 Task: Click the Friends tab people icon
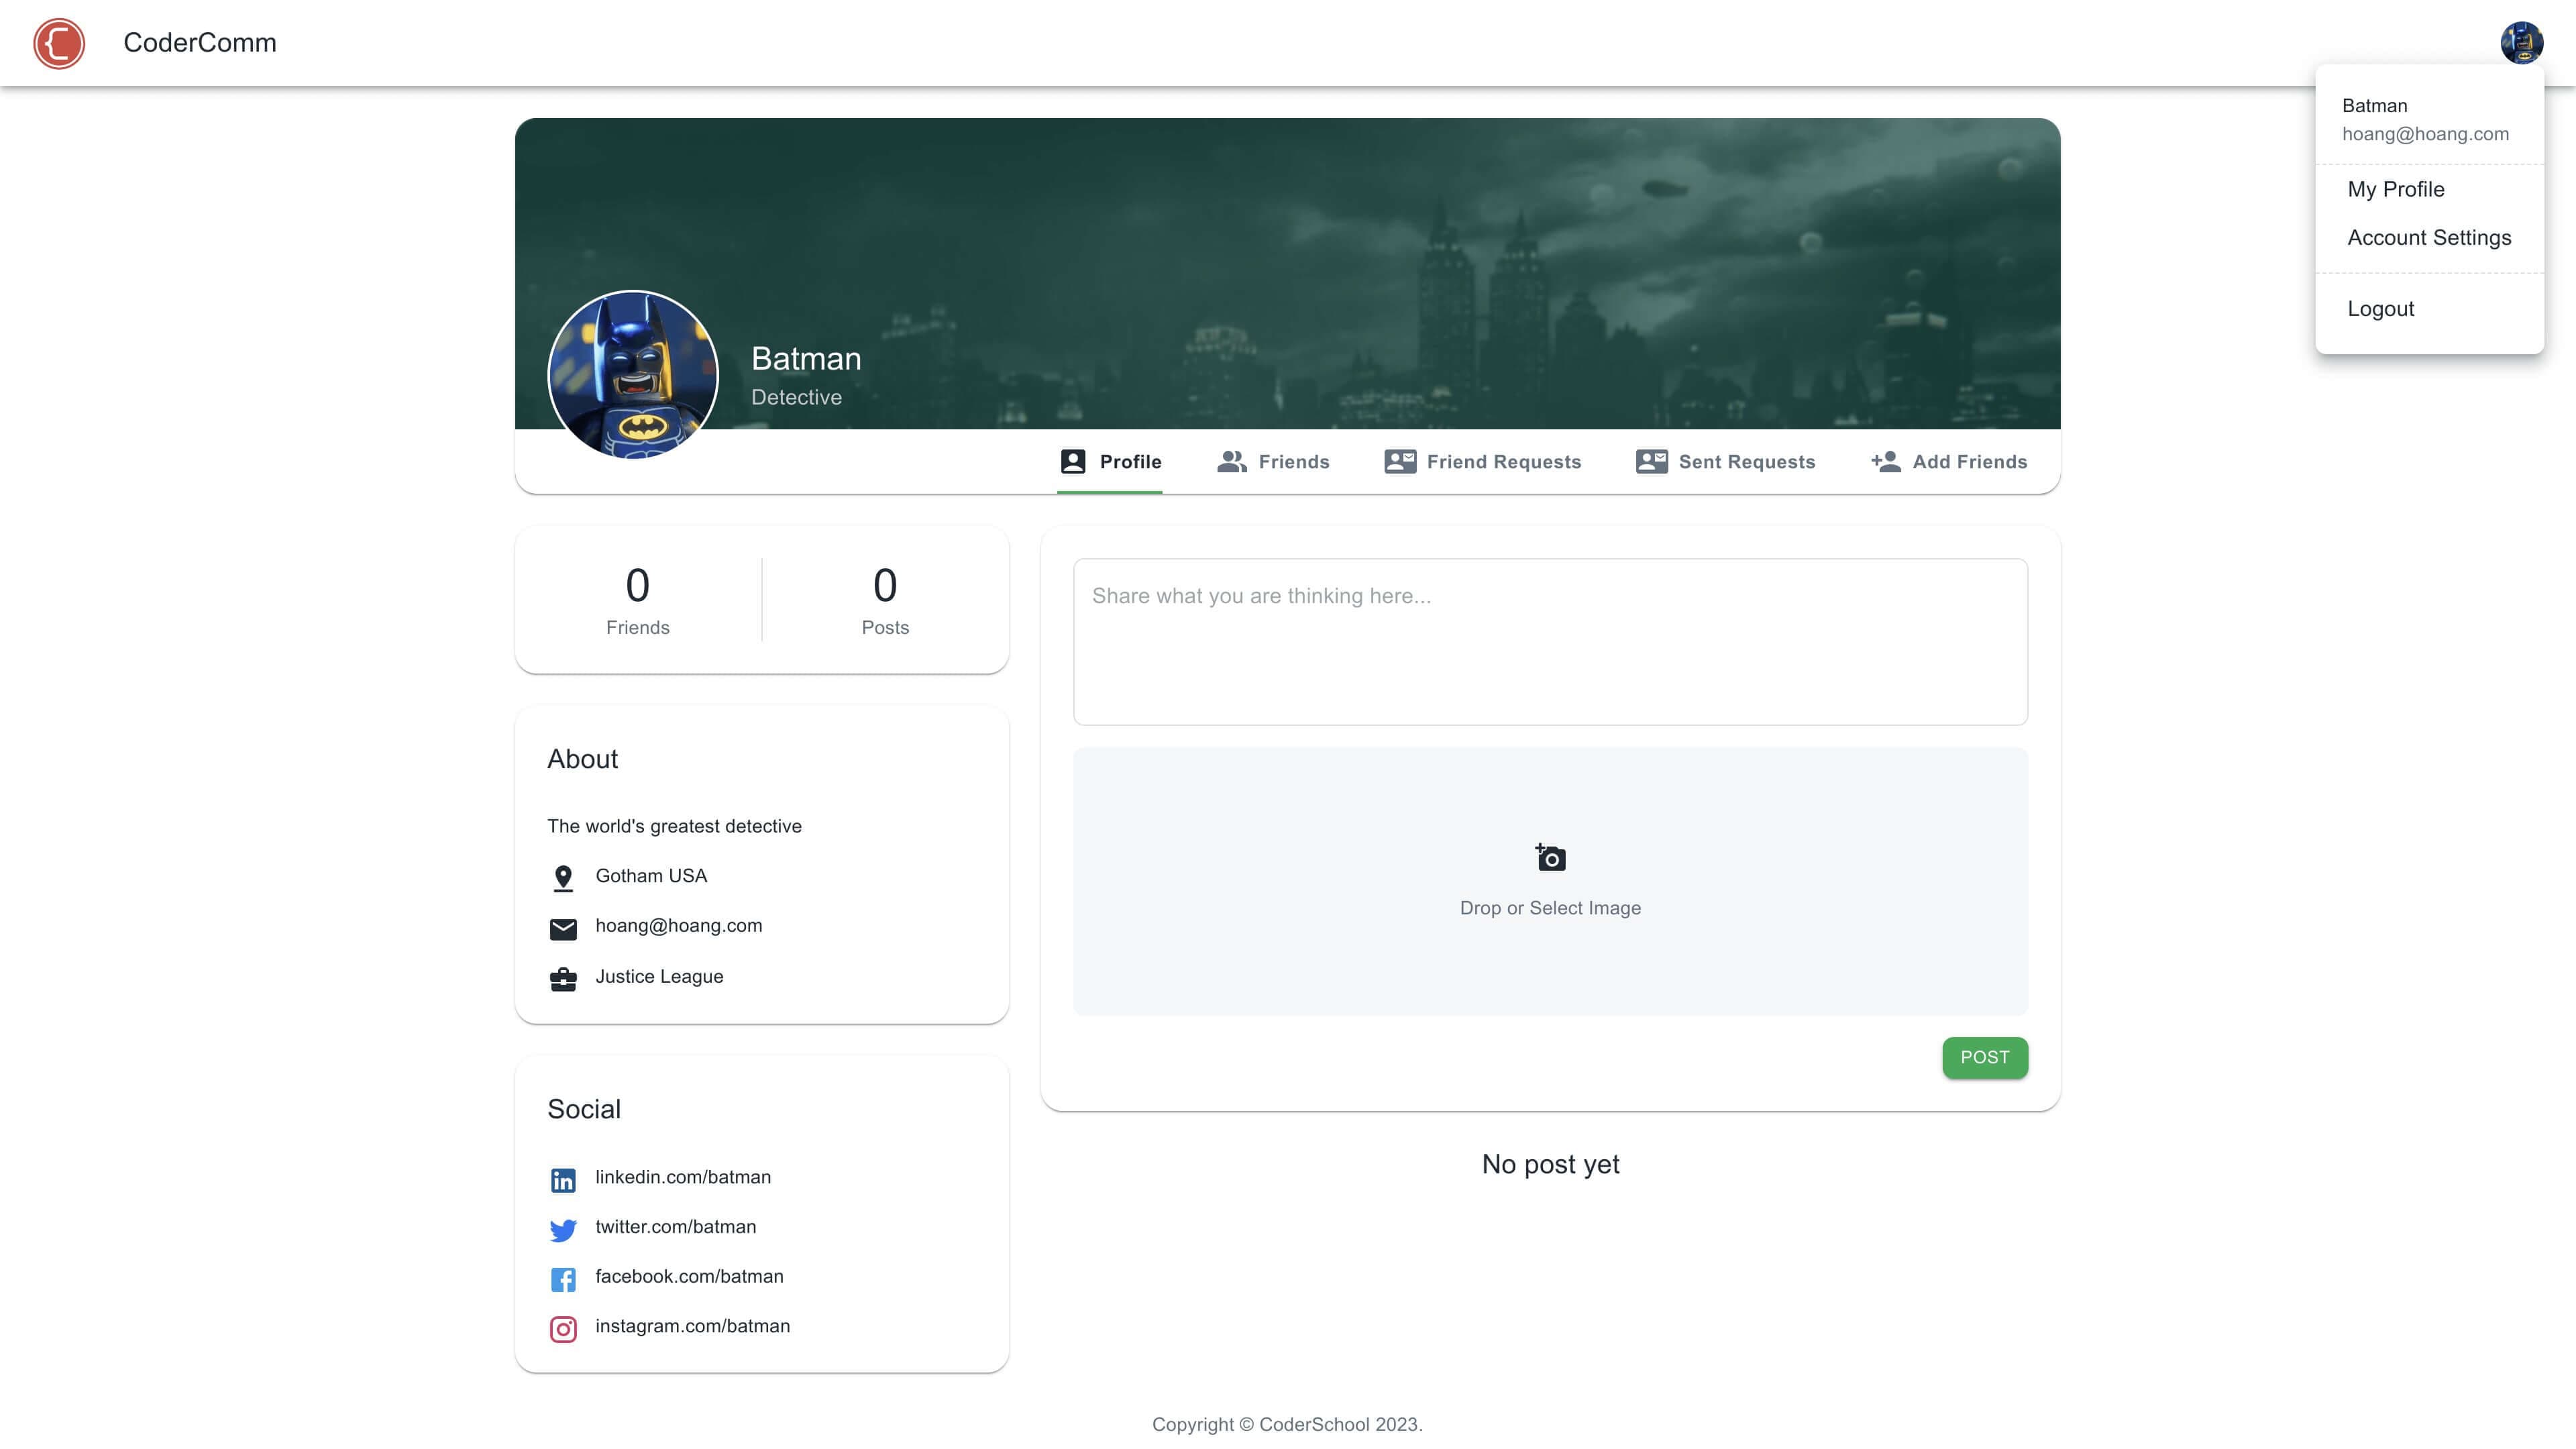(x=1232, y=461)
